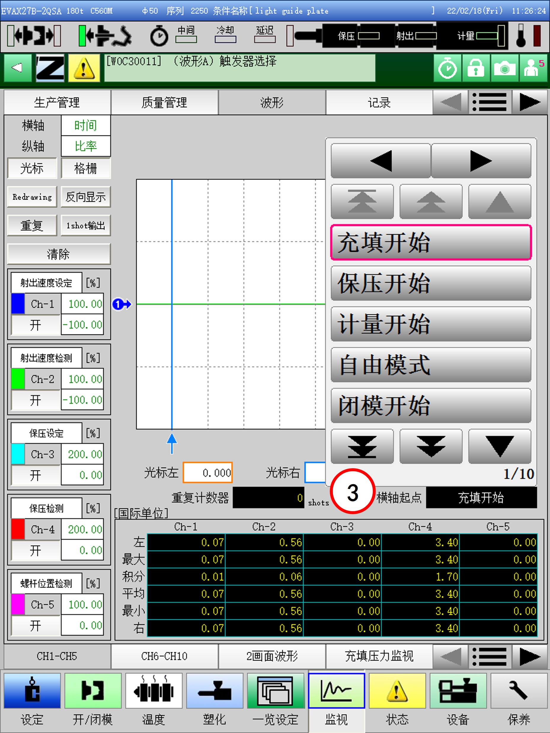Viewport: 550px width, 733px height.
Task: Toggle the 格栅 grid button
Action: tap(86, 168)
